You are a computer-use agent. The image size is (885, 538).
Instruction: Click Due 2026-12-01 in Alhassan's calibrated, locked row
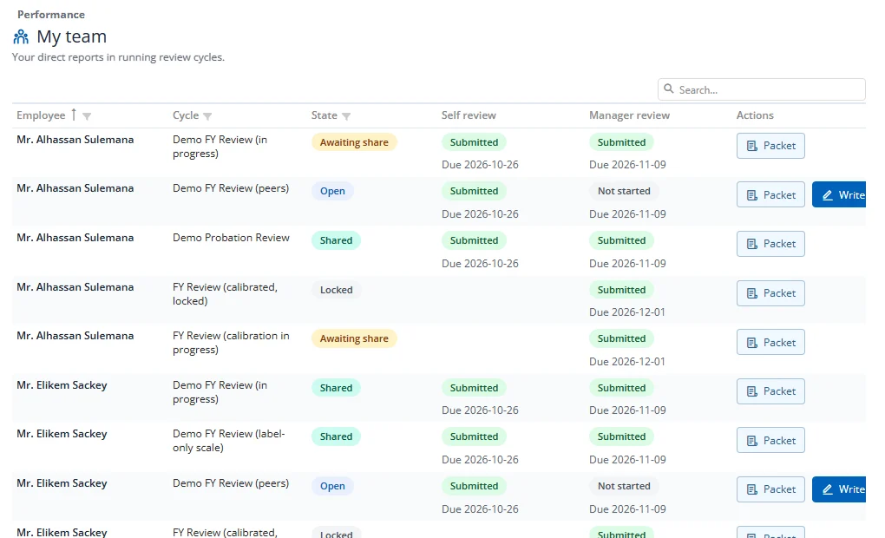click(627, 312)
